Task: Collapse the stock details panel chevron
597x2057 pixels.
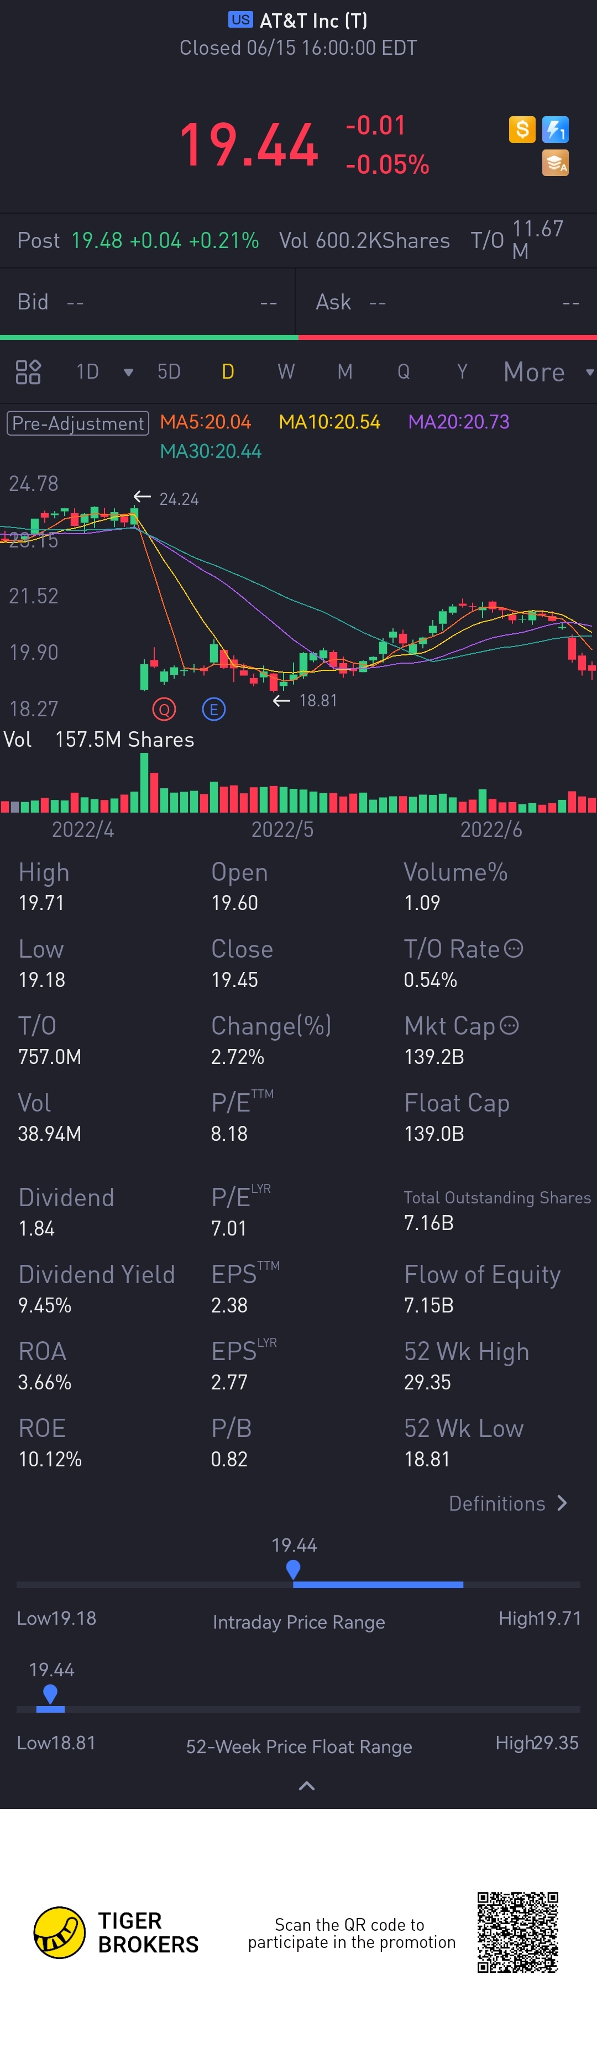Action: 306,1786
